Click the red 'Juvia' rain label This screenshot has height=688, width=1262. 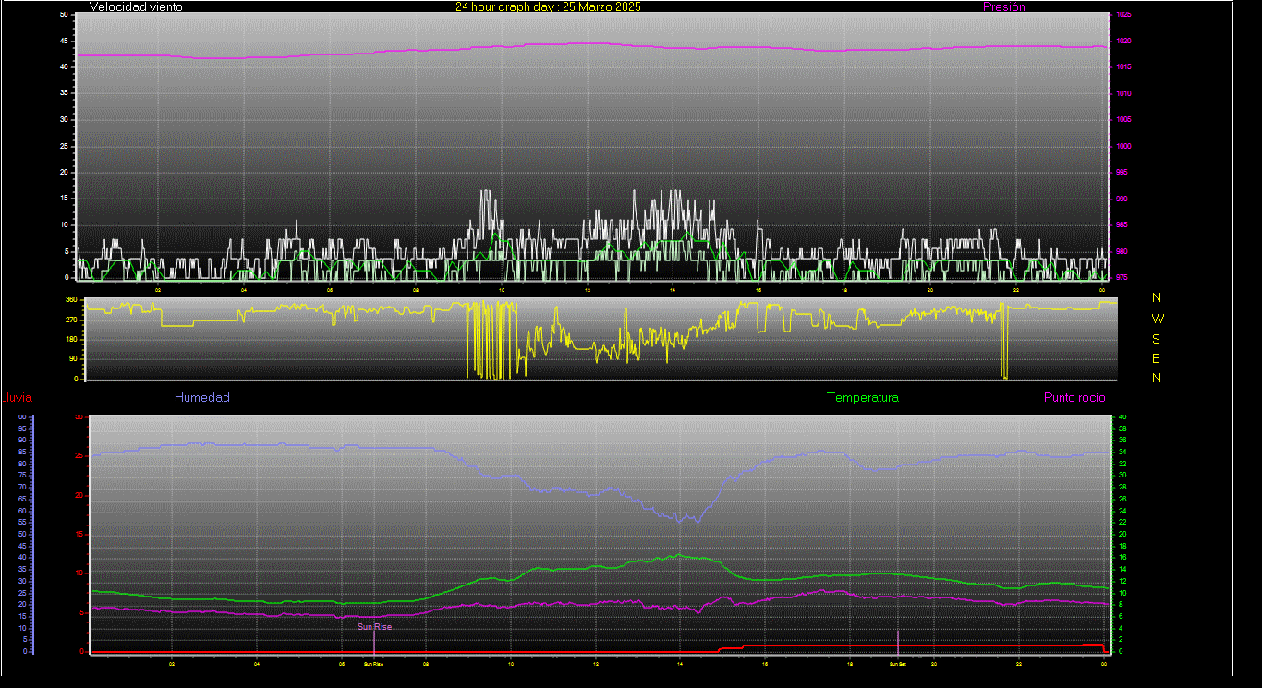(18, 398)
